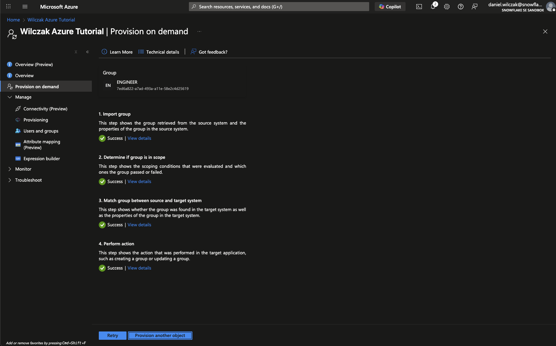The width and height of the screenshot is (556, 346).
Task: Open Expression builder from sidebar
Action: 42,159
